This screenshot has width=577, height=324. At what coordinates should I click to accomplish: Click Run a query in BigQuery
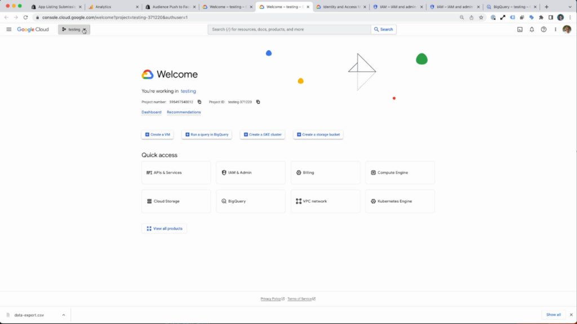pos(207,134)
